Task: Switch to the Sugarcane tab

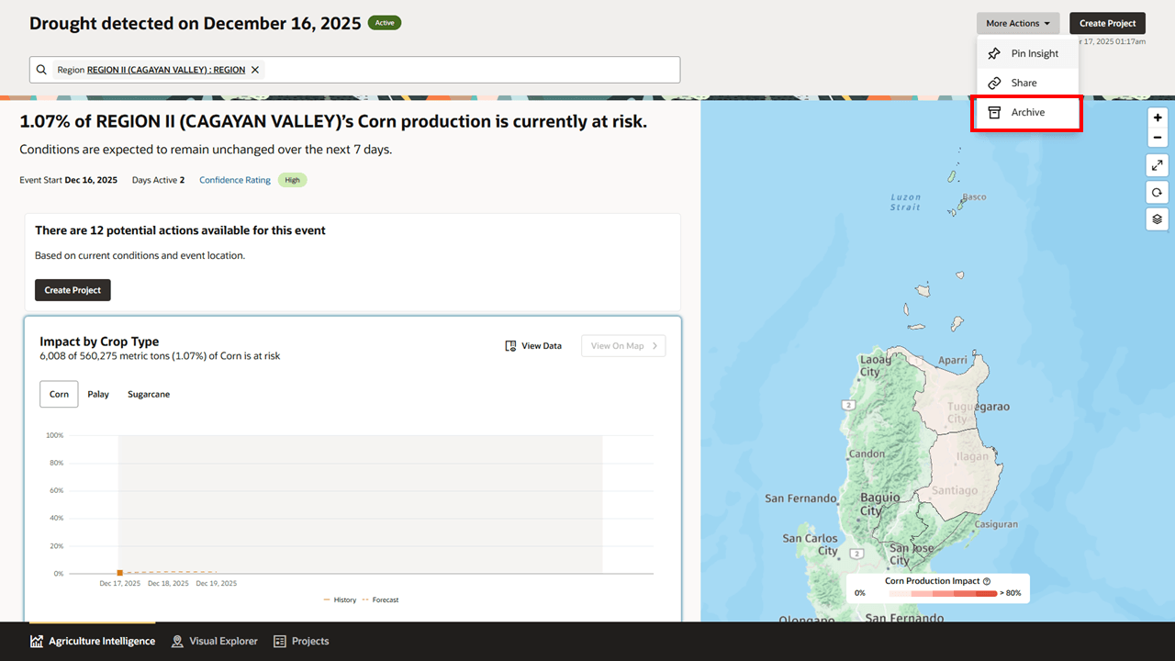Action: [149, 394]
